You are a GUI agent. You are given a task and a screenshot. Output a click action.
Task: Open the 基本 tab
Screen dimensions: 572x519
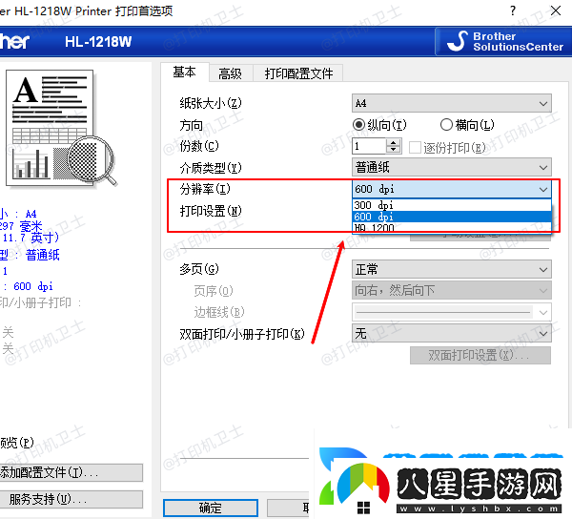185,73
